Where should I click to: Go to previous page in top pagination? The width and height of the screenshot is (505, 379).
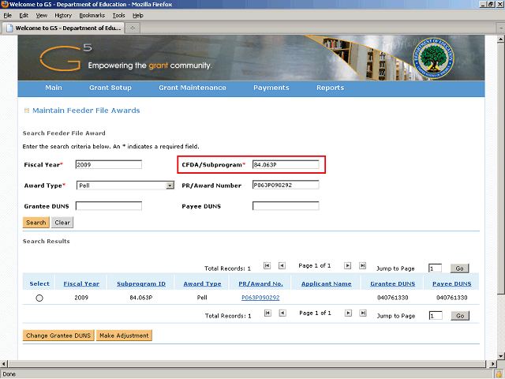(282, 265)
